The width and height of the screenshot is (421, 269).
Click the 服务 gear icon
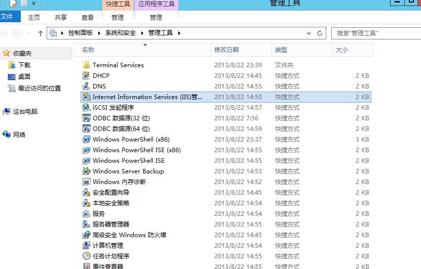tap(86, 213)
